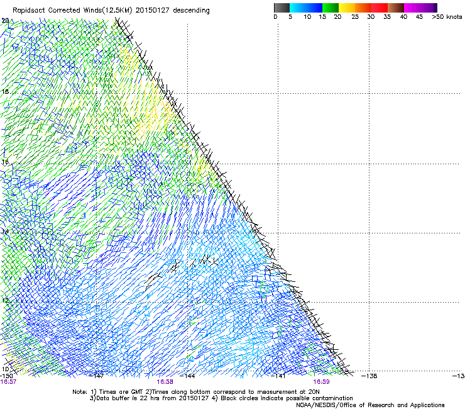465x409 pixels.
Task: Click the '25' legend scale number
Action: [355, 17]
